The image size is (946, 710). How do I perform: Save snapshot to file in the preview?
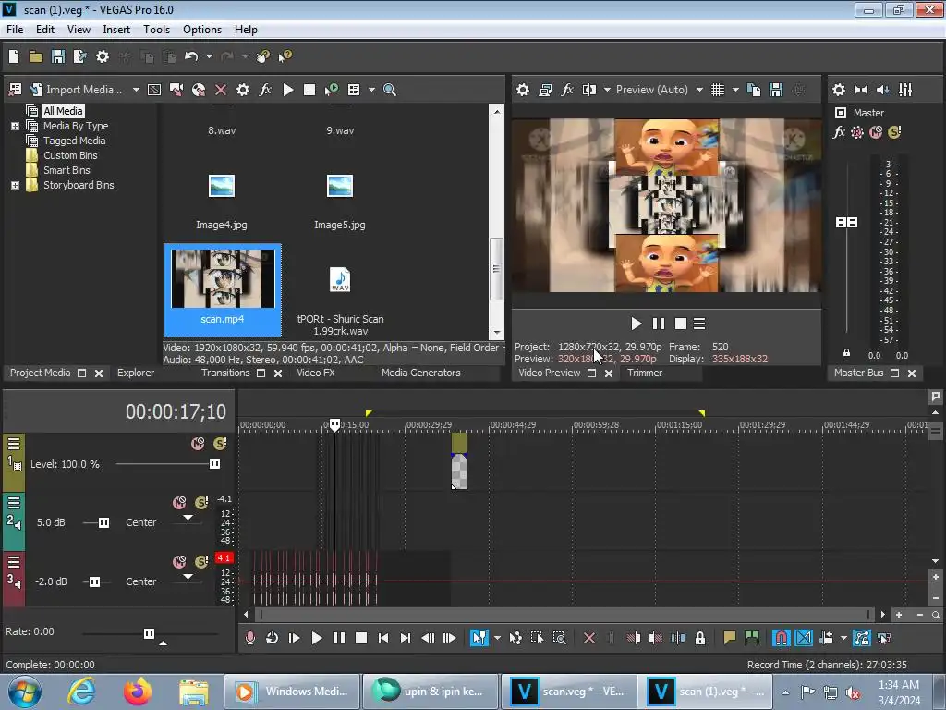(x=776, y=90)
